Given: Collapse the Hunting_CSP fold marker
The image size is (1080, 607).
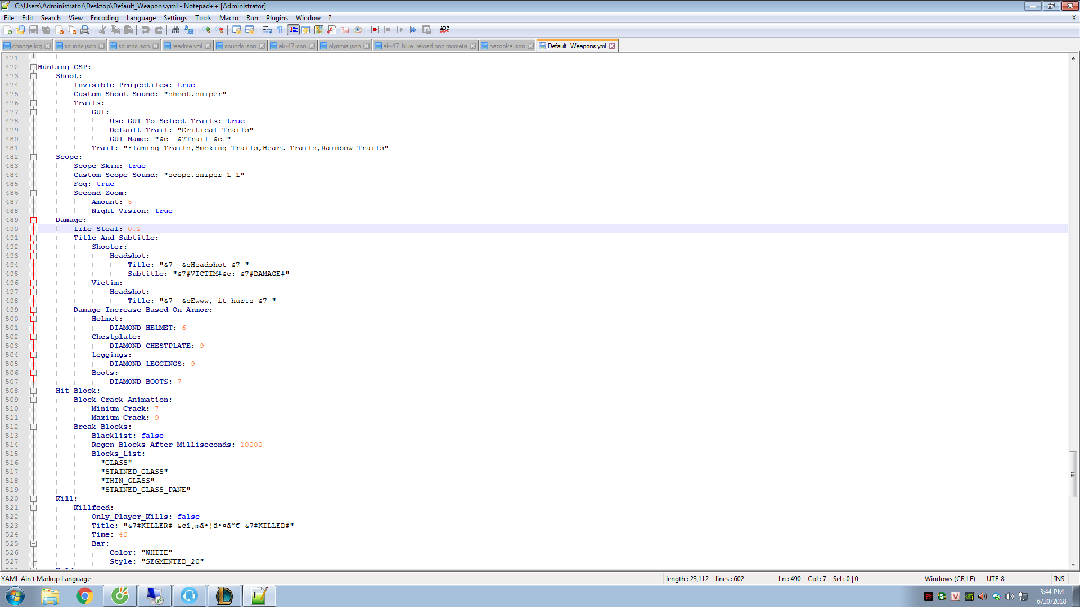Looking at the screenshot, I should click(x=33, y=67).
